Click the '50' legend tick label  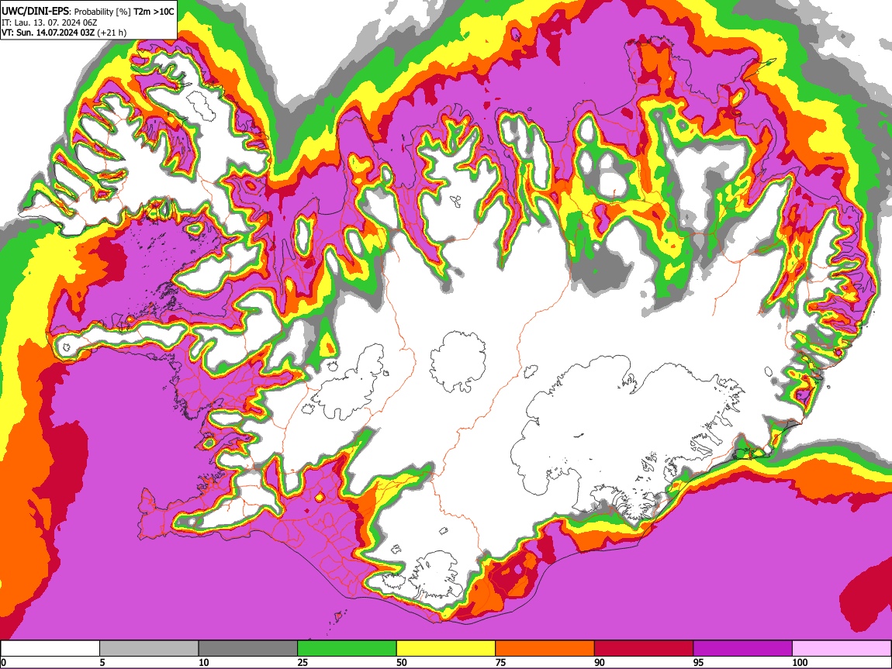coord(402,662)
